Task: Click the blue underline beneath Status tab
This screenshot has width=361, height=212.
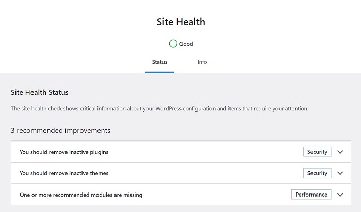Action: coord(159,72)
